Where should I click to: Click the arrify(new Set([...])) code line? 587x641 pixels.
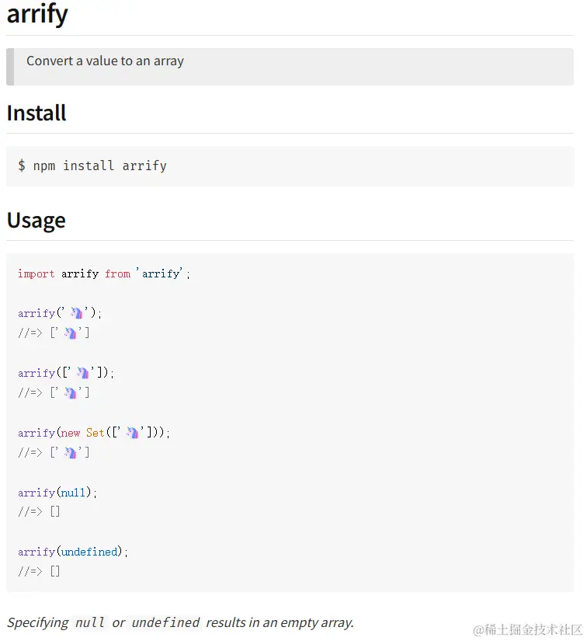93,433
